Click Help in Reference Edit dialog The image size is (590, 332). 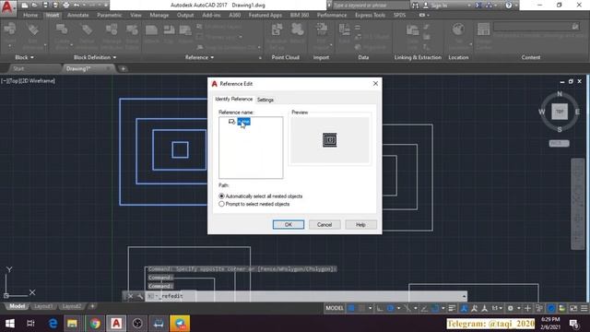(360, 225)
